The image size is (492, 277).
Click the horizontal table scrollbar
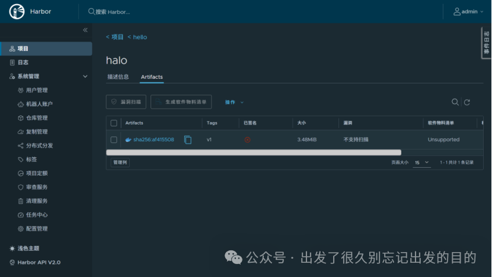coord(254,152)
